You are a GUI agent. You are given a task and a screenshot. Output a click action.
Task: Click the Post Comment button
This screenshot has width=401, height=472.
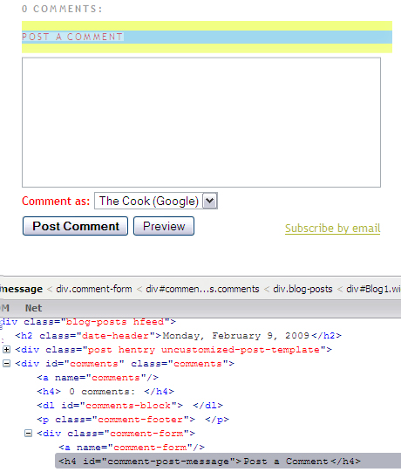(x=75, y=226)
